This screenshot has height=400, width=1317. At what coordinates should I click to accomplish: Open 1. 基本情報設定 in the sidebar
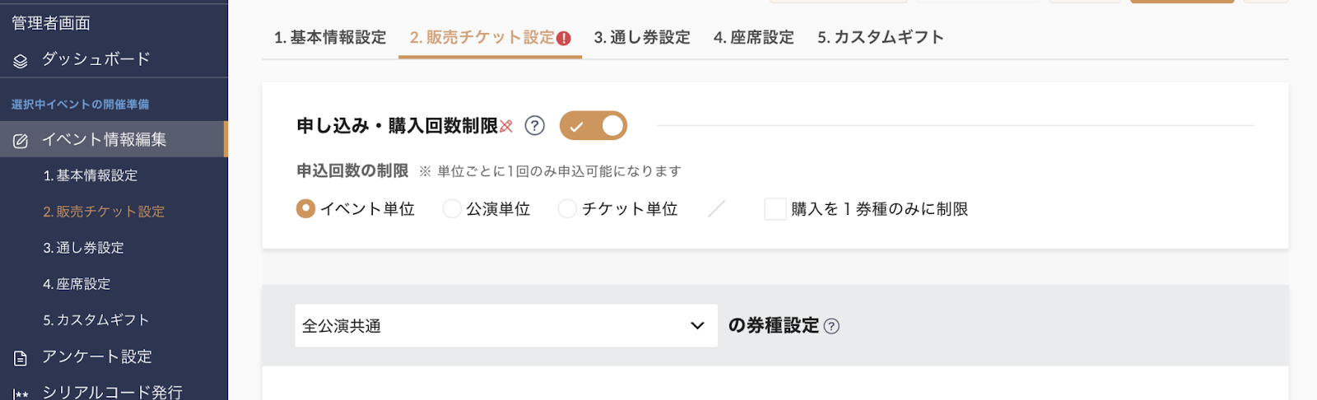[91, 175]
